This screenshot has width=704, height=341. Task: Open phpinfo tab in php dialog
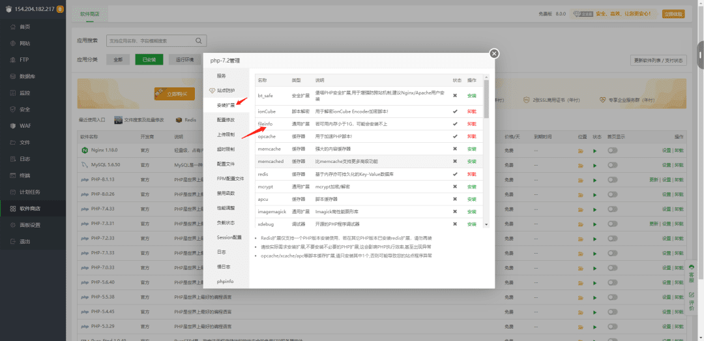(x=226, y=281)
